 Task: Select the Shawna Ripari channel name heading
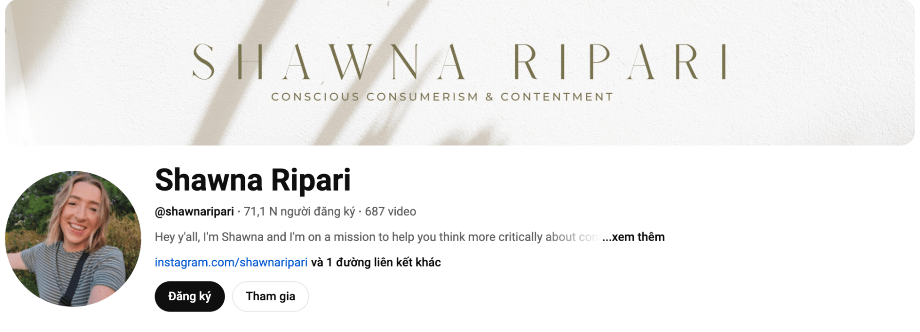pyautogui.click(x=253, y=180)
